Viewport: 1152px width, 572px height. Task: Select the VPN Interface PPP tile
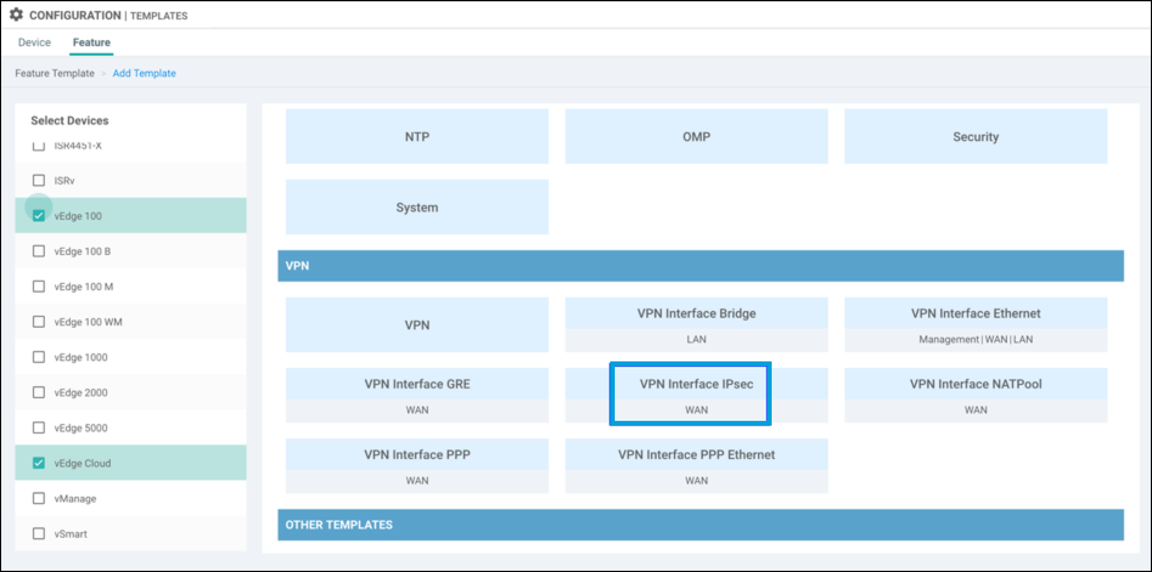(417, 466)
